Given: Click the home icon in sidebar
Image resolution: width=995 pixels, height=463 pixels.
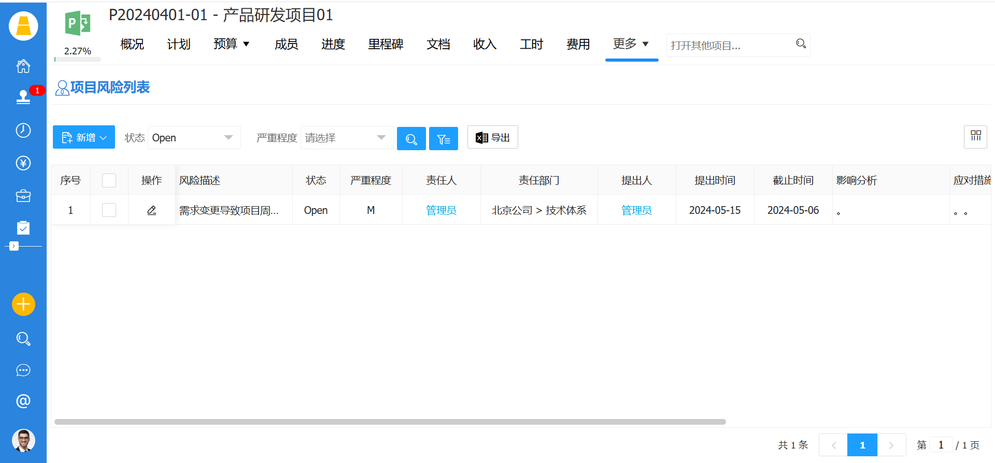Looking at the screenshot, I should [23, 66].
